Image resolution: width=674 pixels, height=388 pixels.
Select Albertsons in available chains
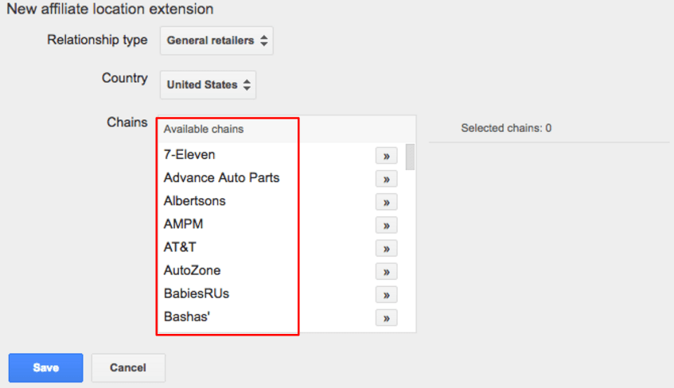click(195, 201)
